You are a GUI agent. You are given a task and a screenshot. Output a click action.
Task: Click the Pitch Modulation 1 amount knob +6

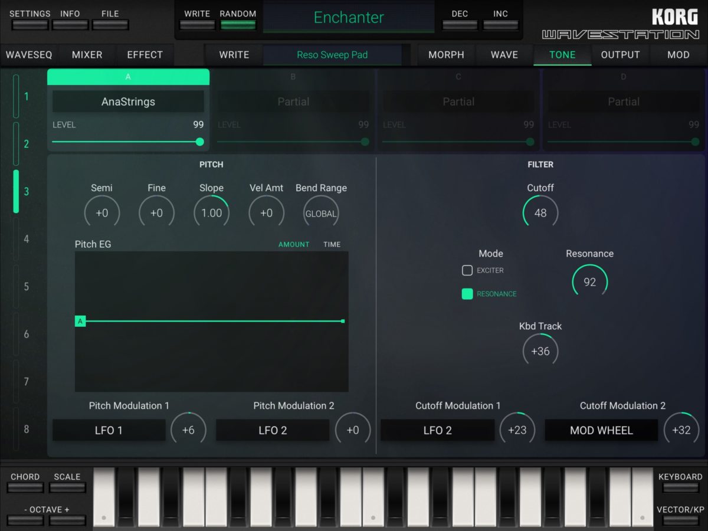(x=188, y=430)
